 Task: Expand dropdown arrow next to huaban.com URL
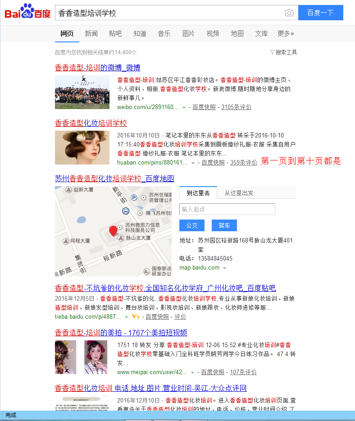pyautogui.click(x=193, y=163)
